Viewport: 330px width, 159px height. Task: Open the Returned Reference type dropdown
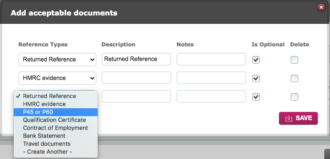pos(57,60)
